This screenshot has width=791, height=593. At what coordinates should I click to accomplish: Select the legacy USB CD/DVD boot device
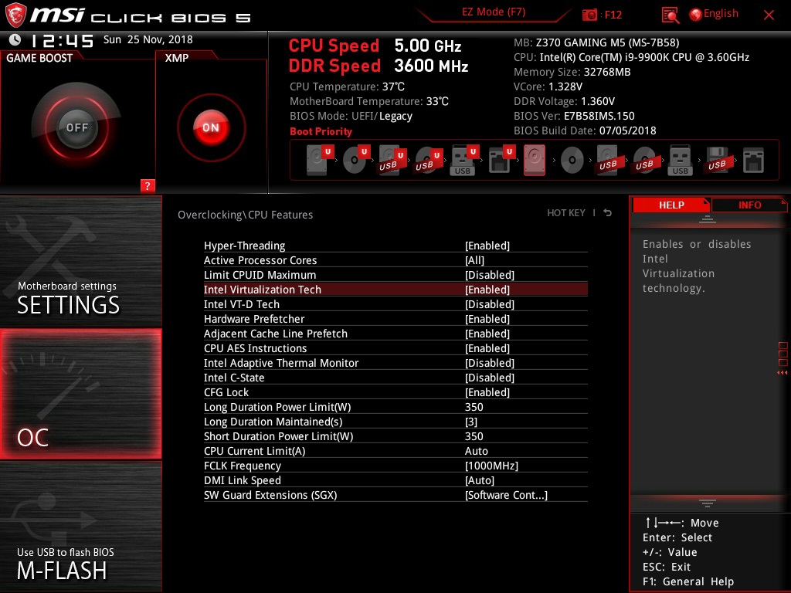click(x=644, y=161)
